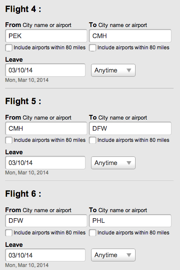
Task: Open Flight 5 Anytime dropdown
Action: point(113,163)
